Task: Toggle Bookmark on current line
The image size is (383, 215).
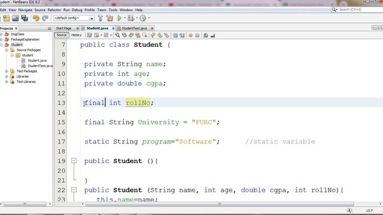Action: tap(166, 35)
